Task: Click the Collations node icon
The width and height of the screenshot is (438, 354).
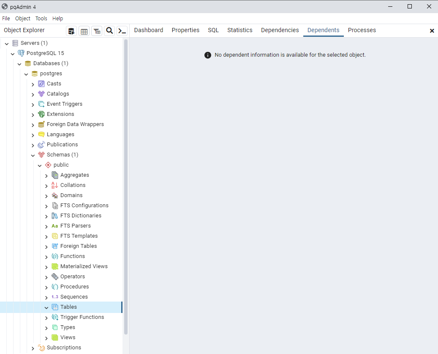Action: 55,185
